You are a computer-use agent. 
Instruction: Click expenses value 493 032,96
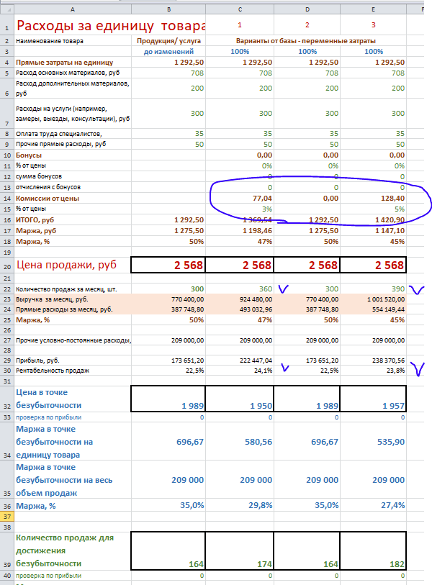tap(256, 309)
